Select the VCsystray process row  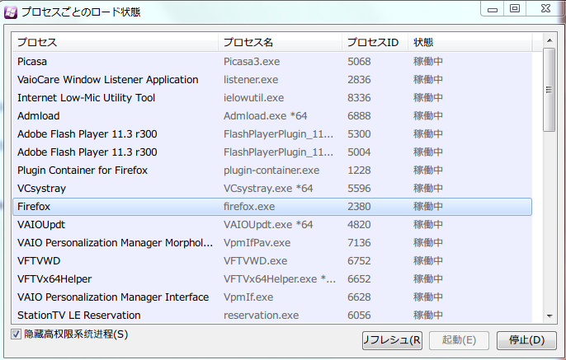point(272,188)
